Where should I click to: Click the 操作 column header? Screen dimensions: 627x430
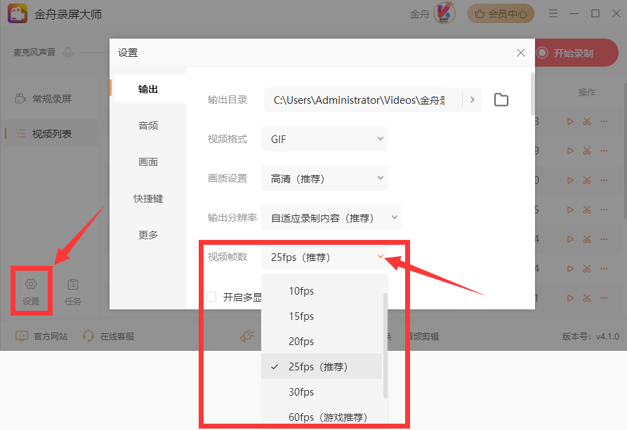586,93
